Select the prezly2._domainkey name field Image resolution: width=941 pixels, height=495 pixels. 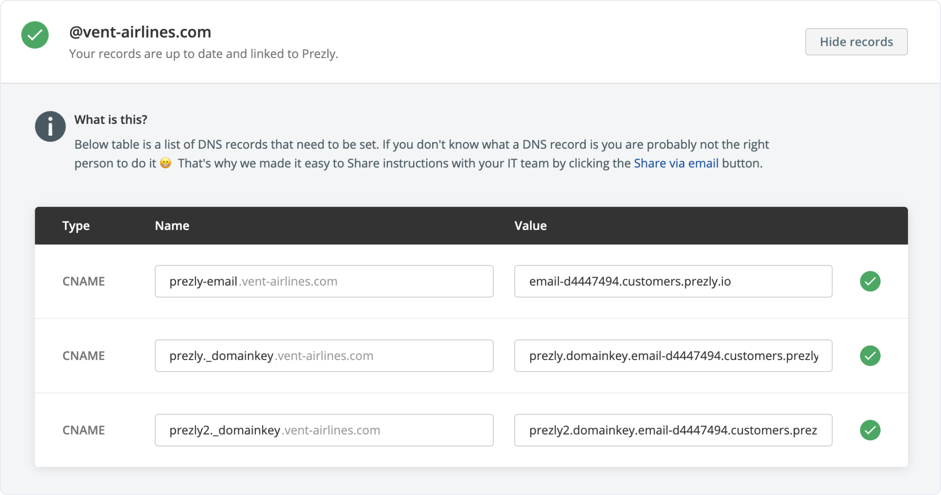324,430
